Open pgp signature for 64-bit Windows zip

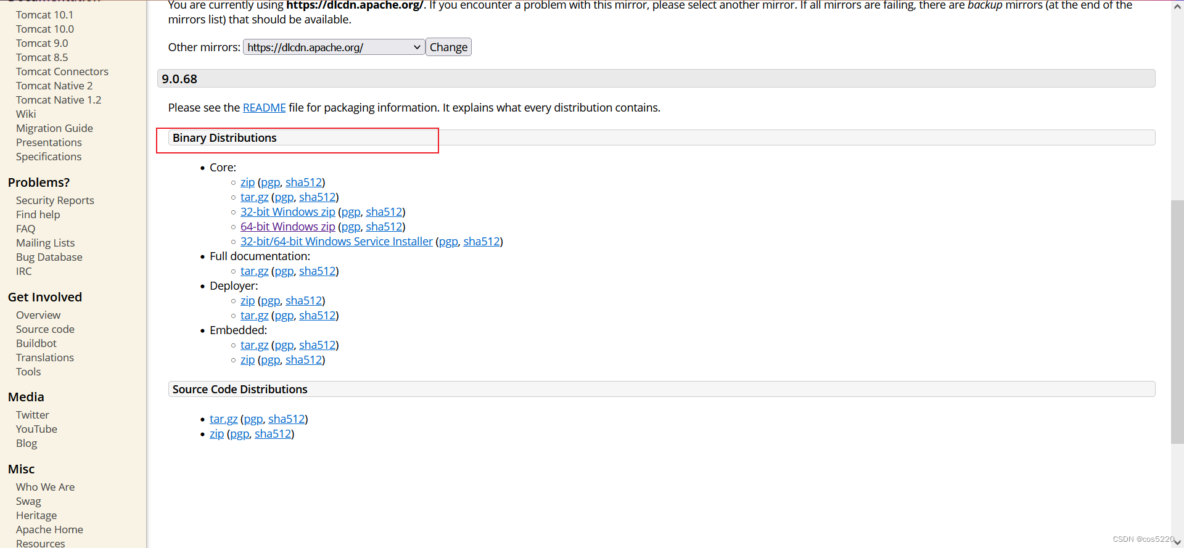click(351, 227)
